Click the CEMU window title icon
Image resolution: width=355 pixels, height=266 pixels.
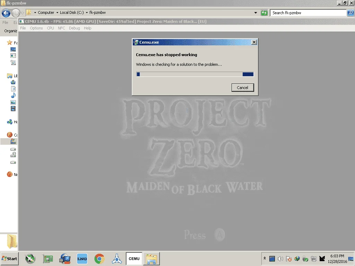point(21,21)
